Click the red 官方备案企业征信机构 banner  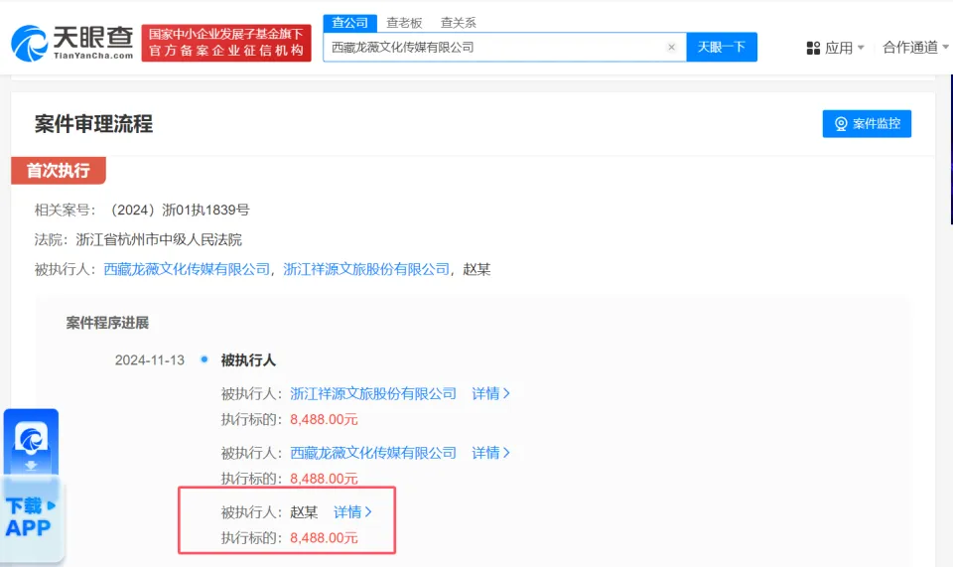[226, 43]
